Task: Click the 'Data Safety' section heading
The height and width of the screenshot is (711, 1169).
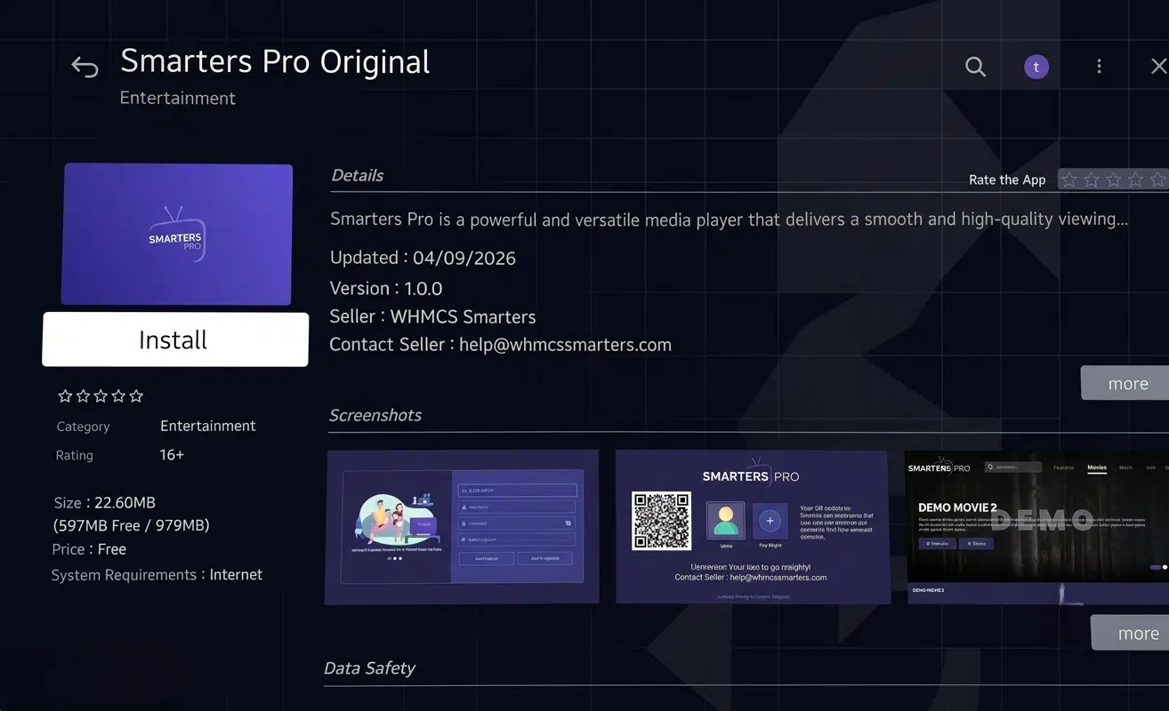Action: click(x=370, y=667)
